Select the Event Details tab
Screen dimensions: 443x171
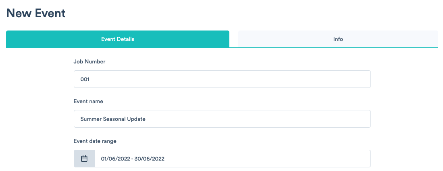pyautogui.click(x=117, y=39)
